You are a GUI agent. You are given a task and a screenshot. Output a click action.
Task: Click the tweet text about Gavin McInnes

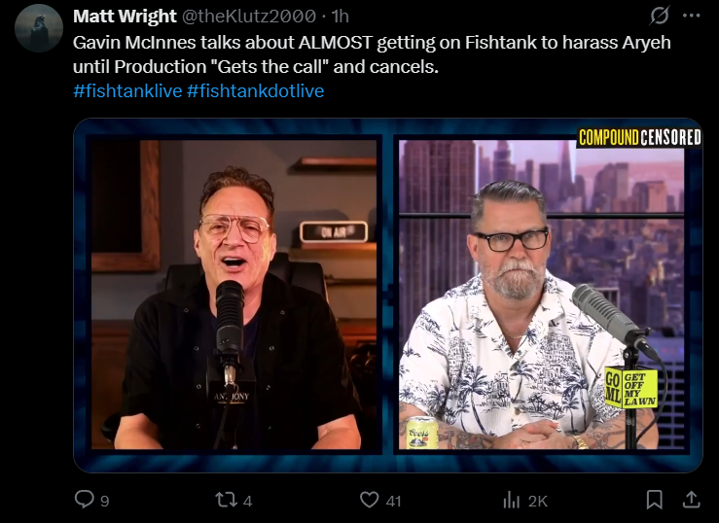point(372,54)
